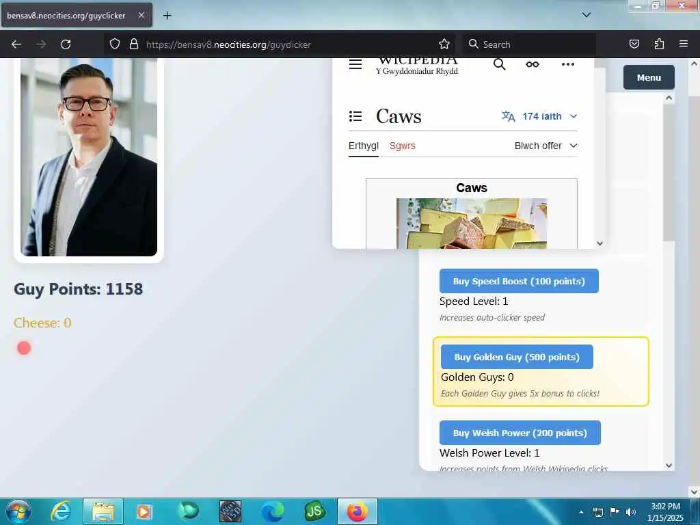The width and height of the screenshot is (700, 525).
Task: Open Wicipedia appearance glasses icon
Action: (x=532, y=64)
